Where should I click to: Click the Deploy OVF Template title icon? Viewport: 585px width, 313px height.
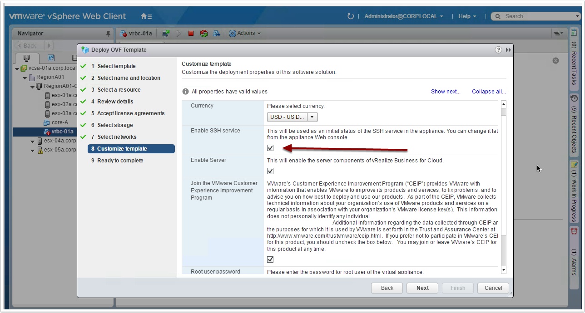(x=85, y=50)
